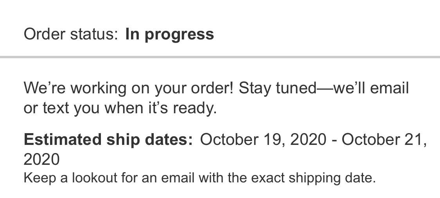Screen dimensions: 440x198
Task: Click "We're working on your order!" sentence
Action: pos(129,88)
